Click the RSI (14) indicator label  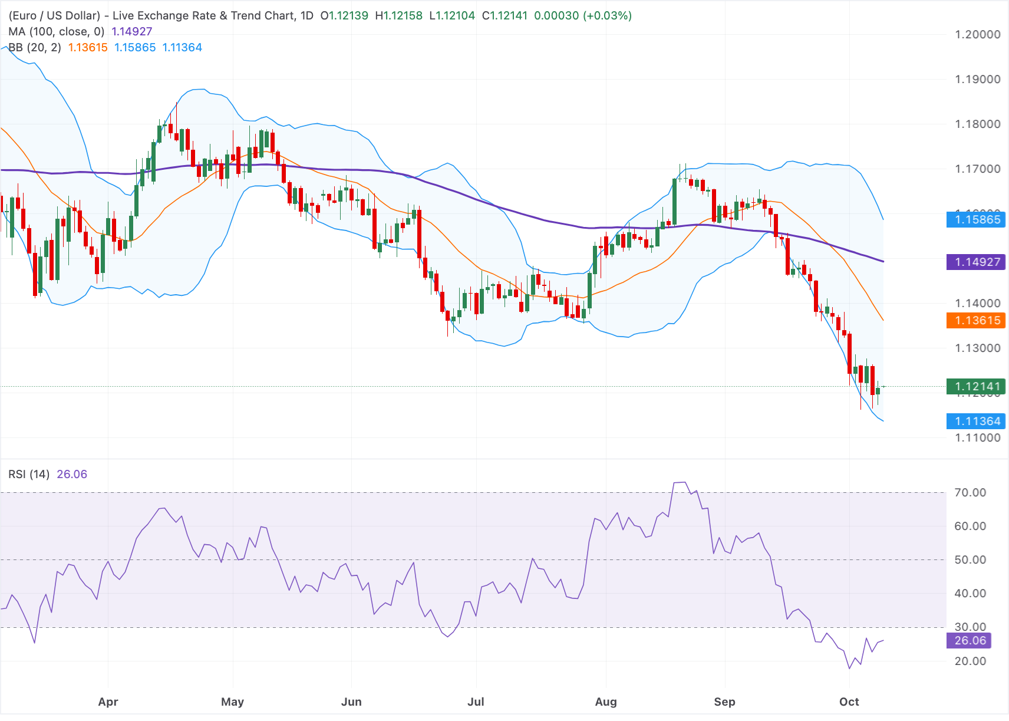[x=29, y=474]
